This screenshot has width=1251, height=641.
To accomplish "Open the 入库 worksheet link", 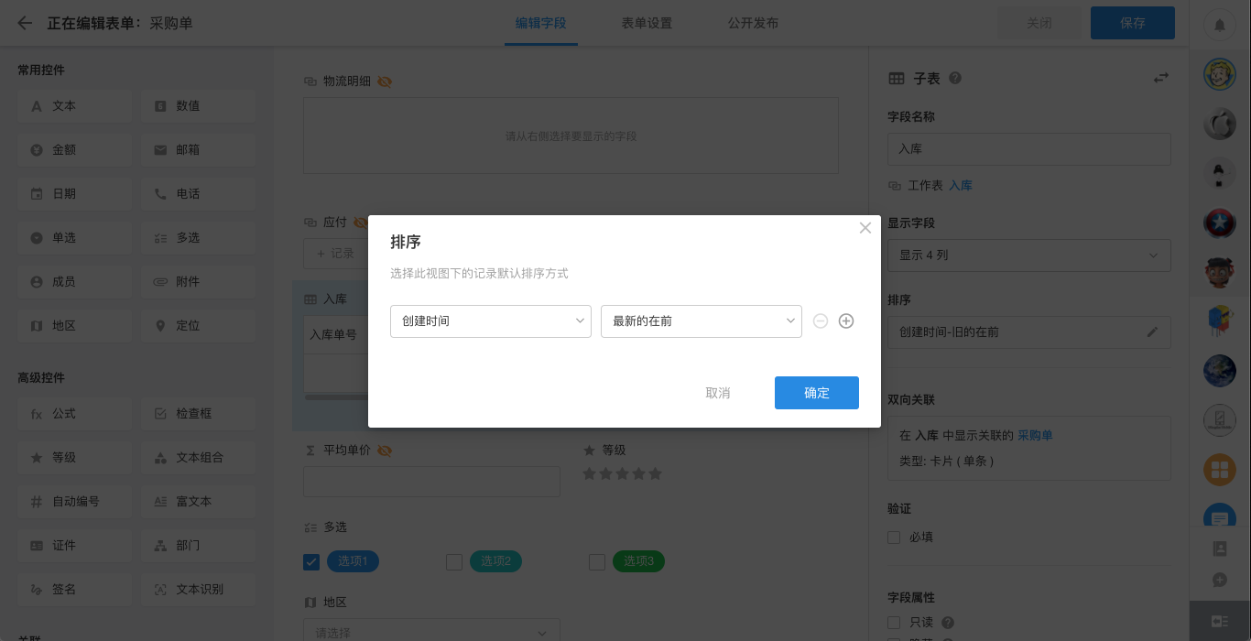I will point(961,186).
